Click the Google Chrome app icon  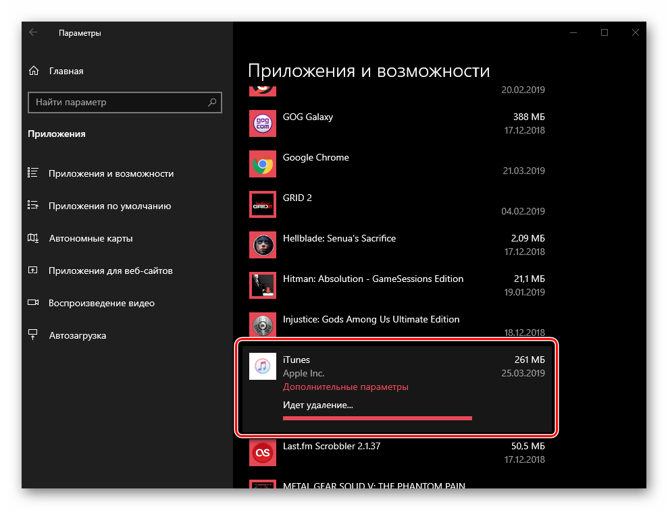click(262, 164)
